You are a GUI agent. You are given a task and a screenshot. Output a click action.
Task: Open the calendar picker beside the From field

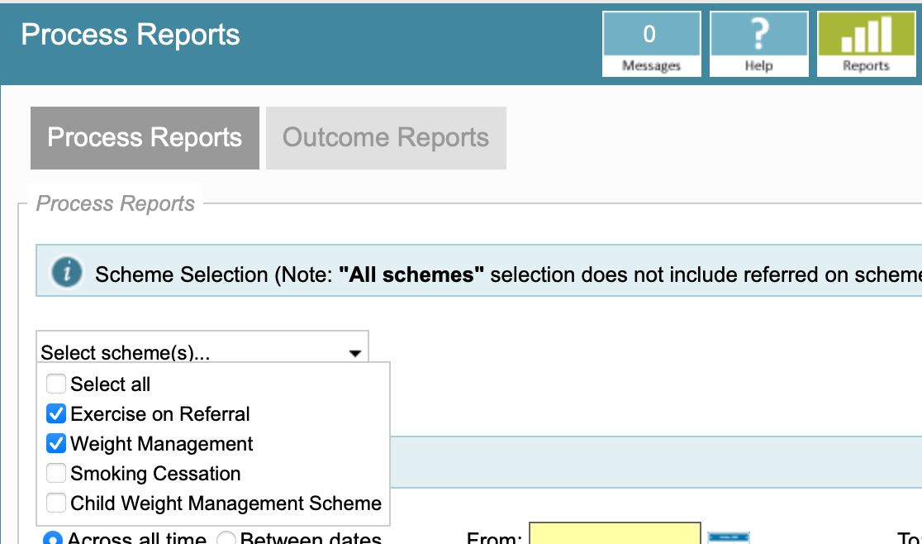[728, 537]
